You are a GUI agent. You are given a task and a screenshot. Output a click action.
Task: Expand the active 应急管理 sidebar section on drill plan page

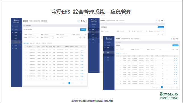pyautogui.click(x=16, y=32)
